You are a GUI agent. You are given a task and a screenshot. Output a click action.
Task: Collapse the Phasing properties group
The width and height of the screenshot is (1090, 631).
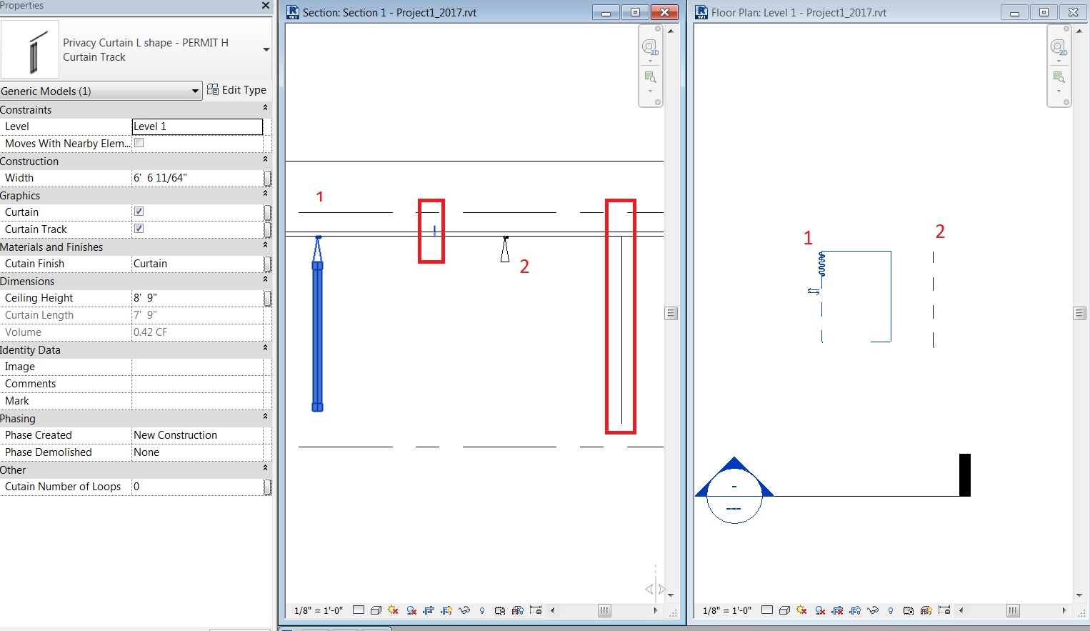[264, 417]
